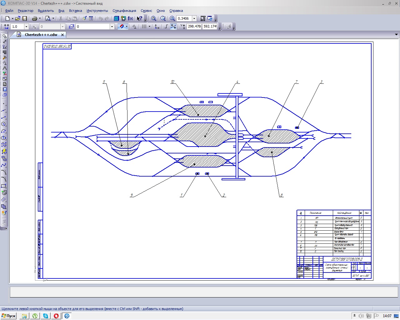Open Skype from the taskbar

[46, 316]
